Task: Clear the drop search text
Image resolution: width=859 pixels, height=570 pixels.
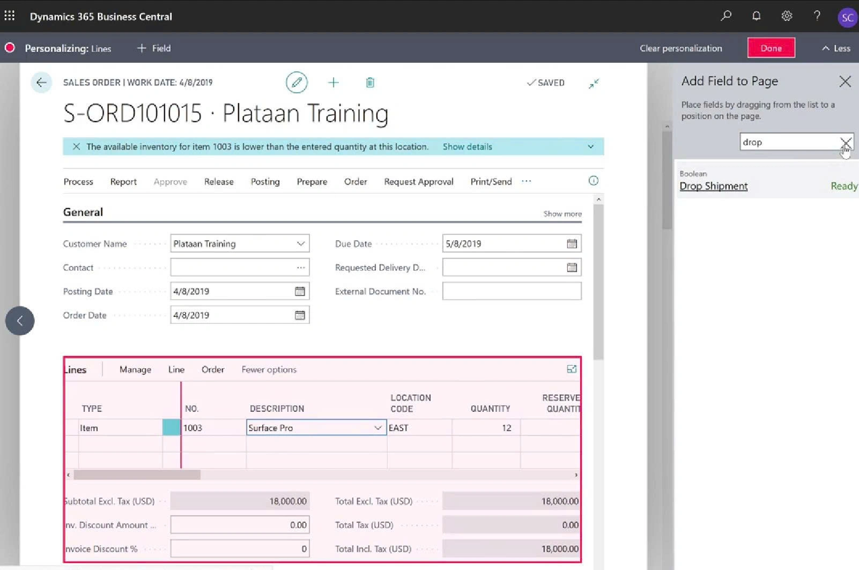Action: click(x=846, y=142)
